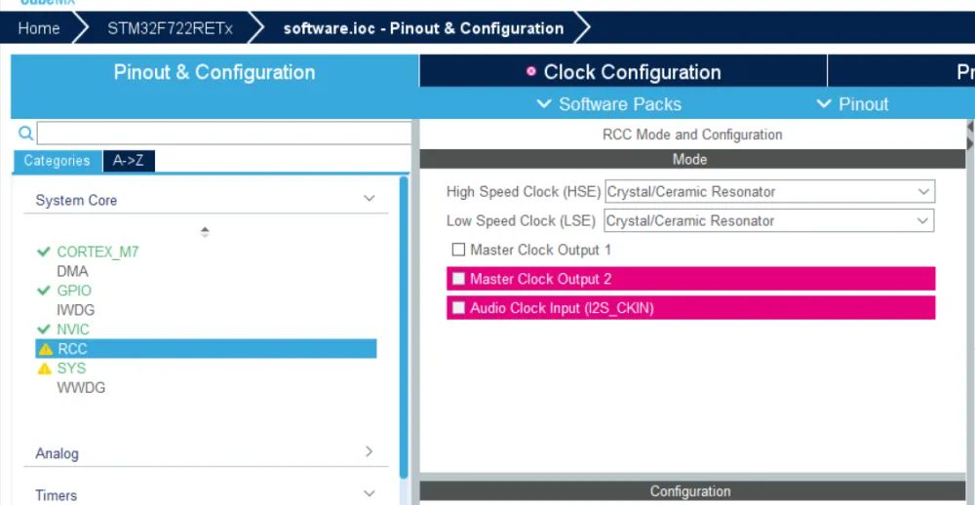
Task: Select GPIO in System Core list
Action: pos(74,291)
